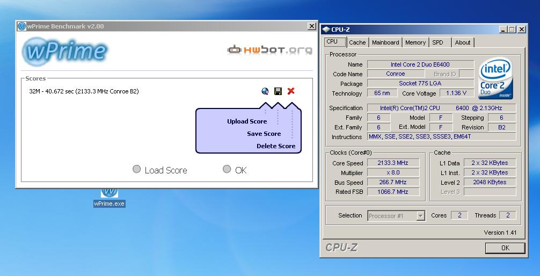Screen dimensions: 540x276
Task: Click the Threads value 2
Action: click(508, 215)
